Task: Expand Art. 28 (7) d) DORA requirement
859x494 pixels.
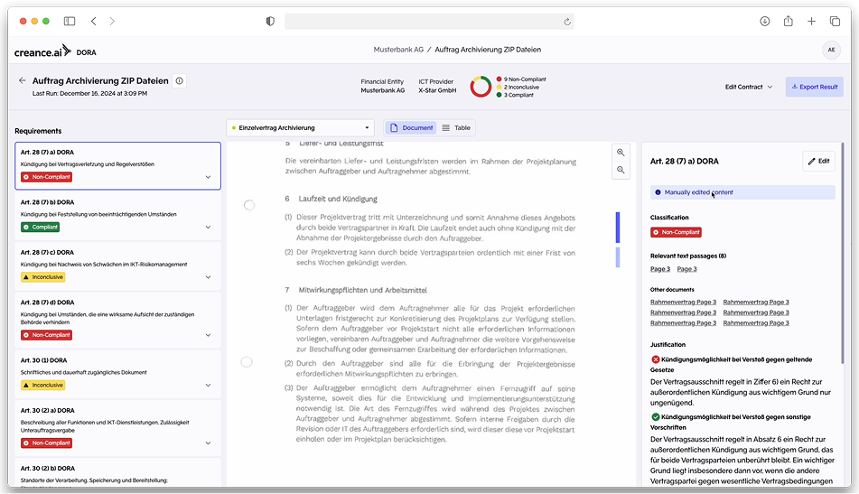Action: coord(208,335)
